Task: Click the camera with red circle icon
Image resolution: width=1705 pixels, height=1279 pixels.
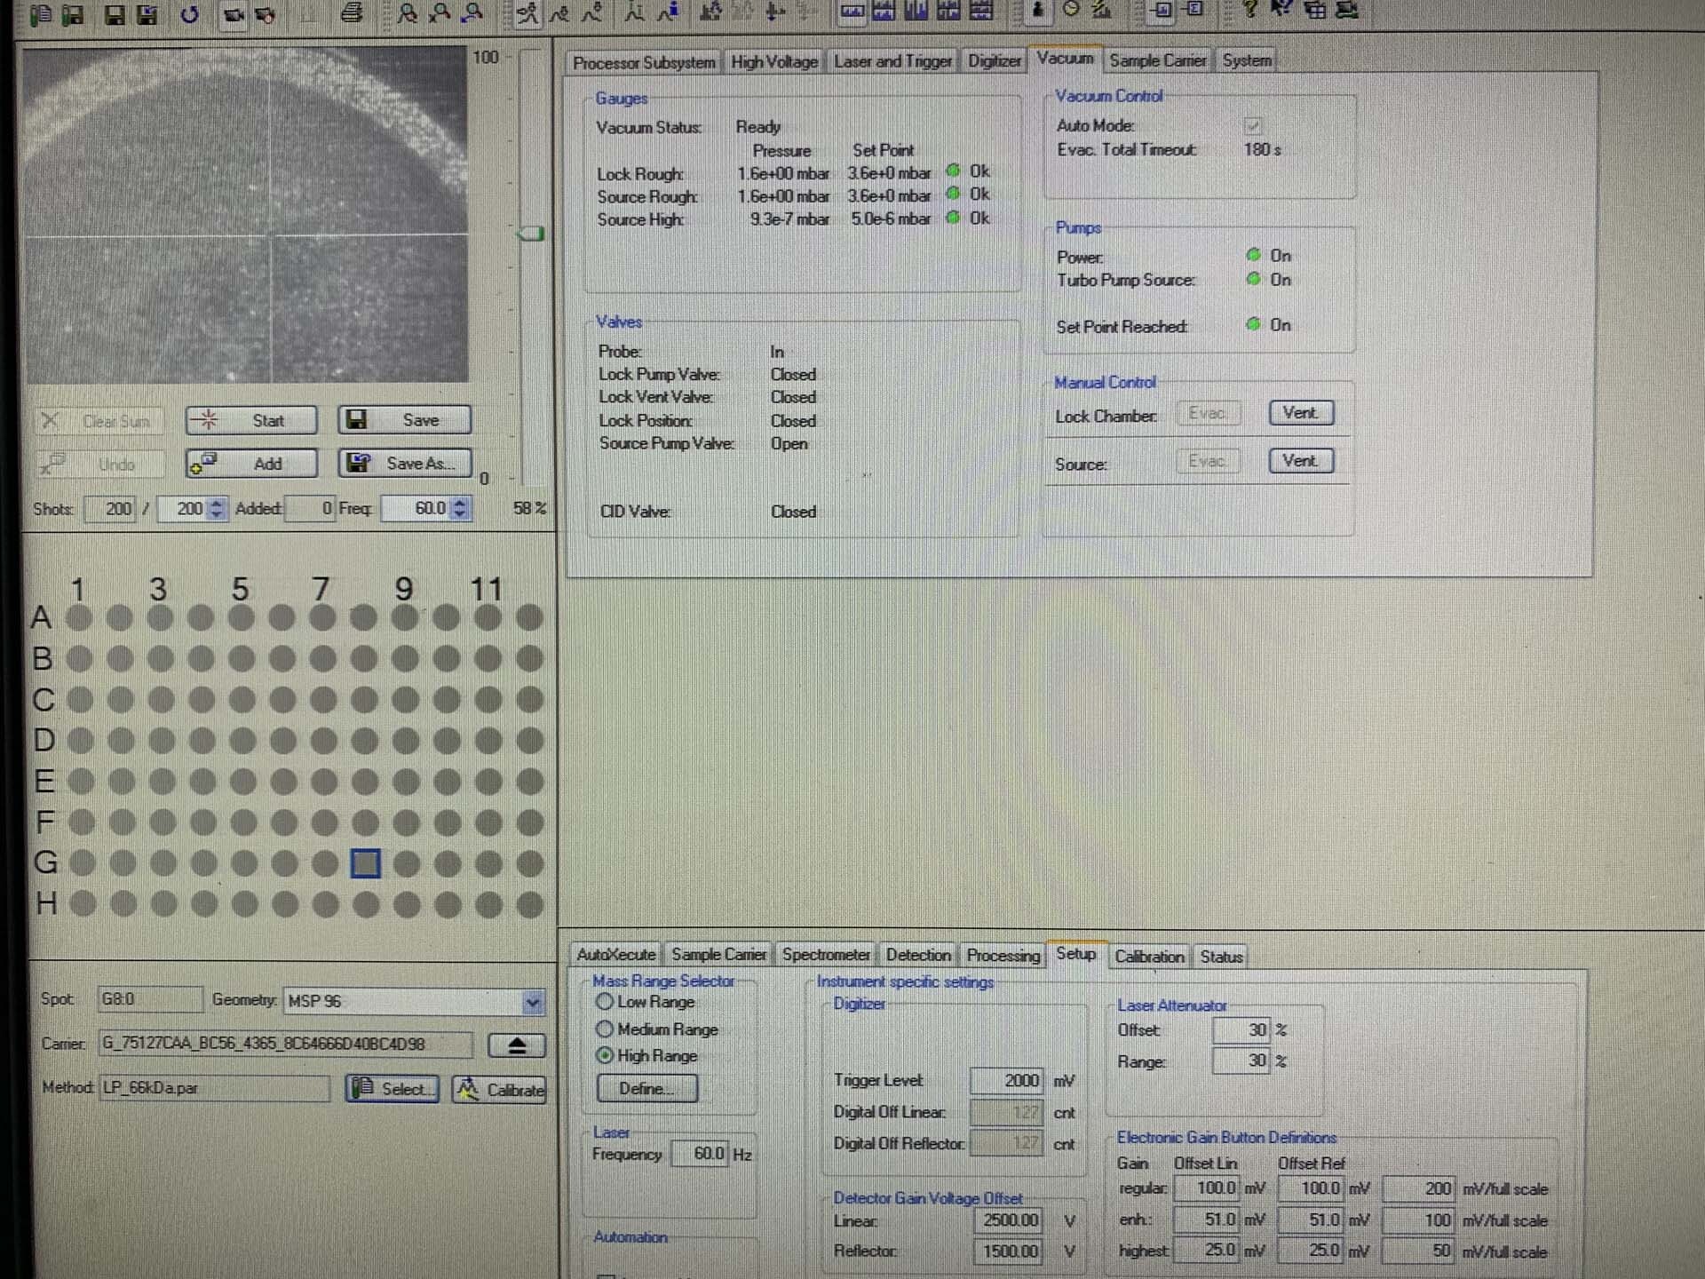Action: 265,14
